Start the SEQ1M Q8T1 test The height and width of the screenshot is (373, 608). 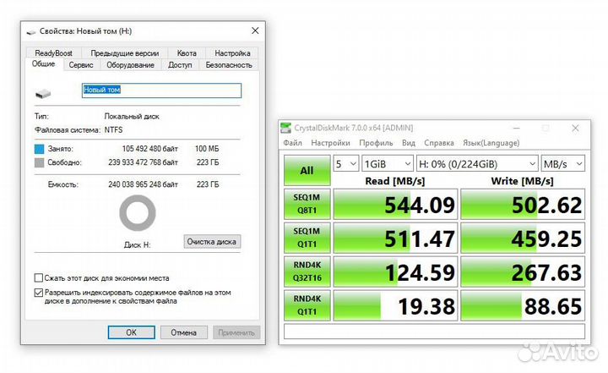(x=307, y=204)
